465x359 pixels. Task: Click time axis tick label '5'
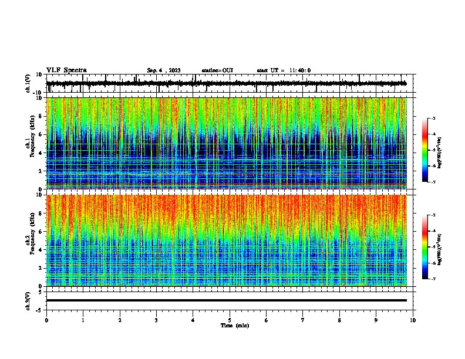[230, 320]
